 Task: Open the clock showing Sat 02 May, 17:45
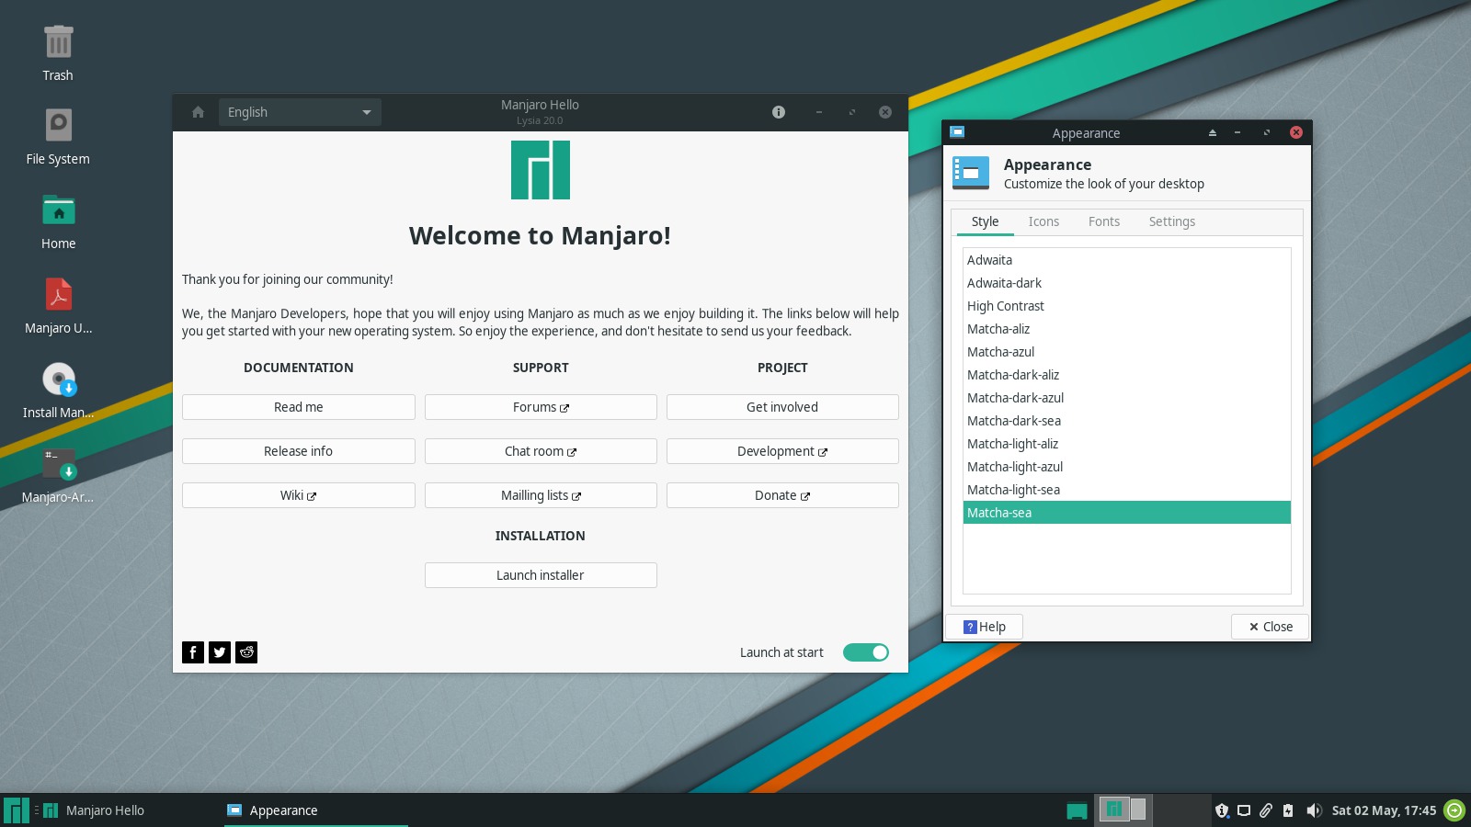click(x=1384, y=810)
